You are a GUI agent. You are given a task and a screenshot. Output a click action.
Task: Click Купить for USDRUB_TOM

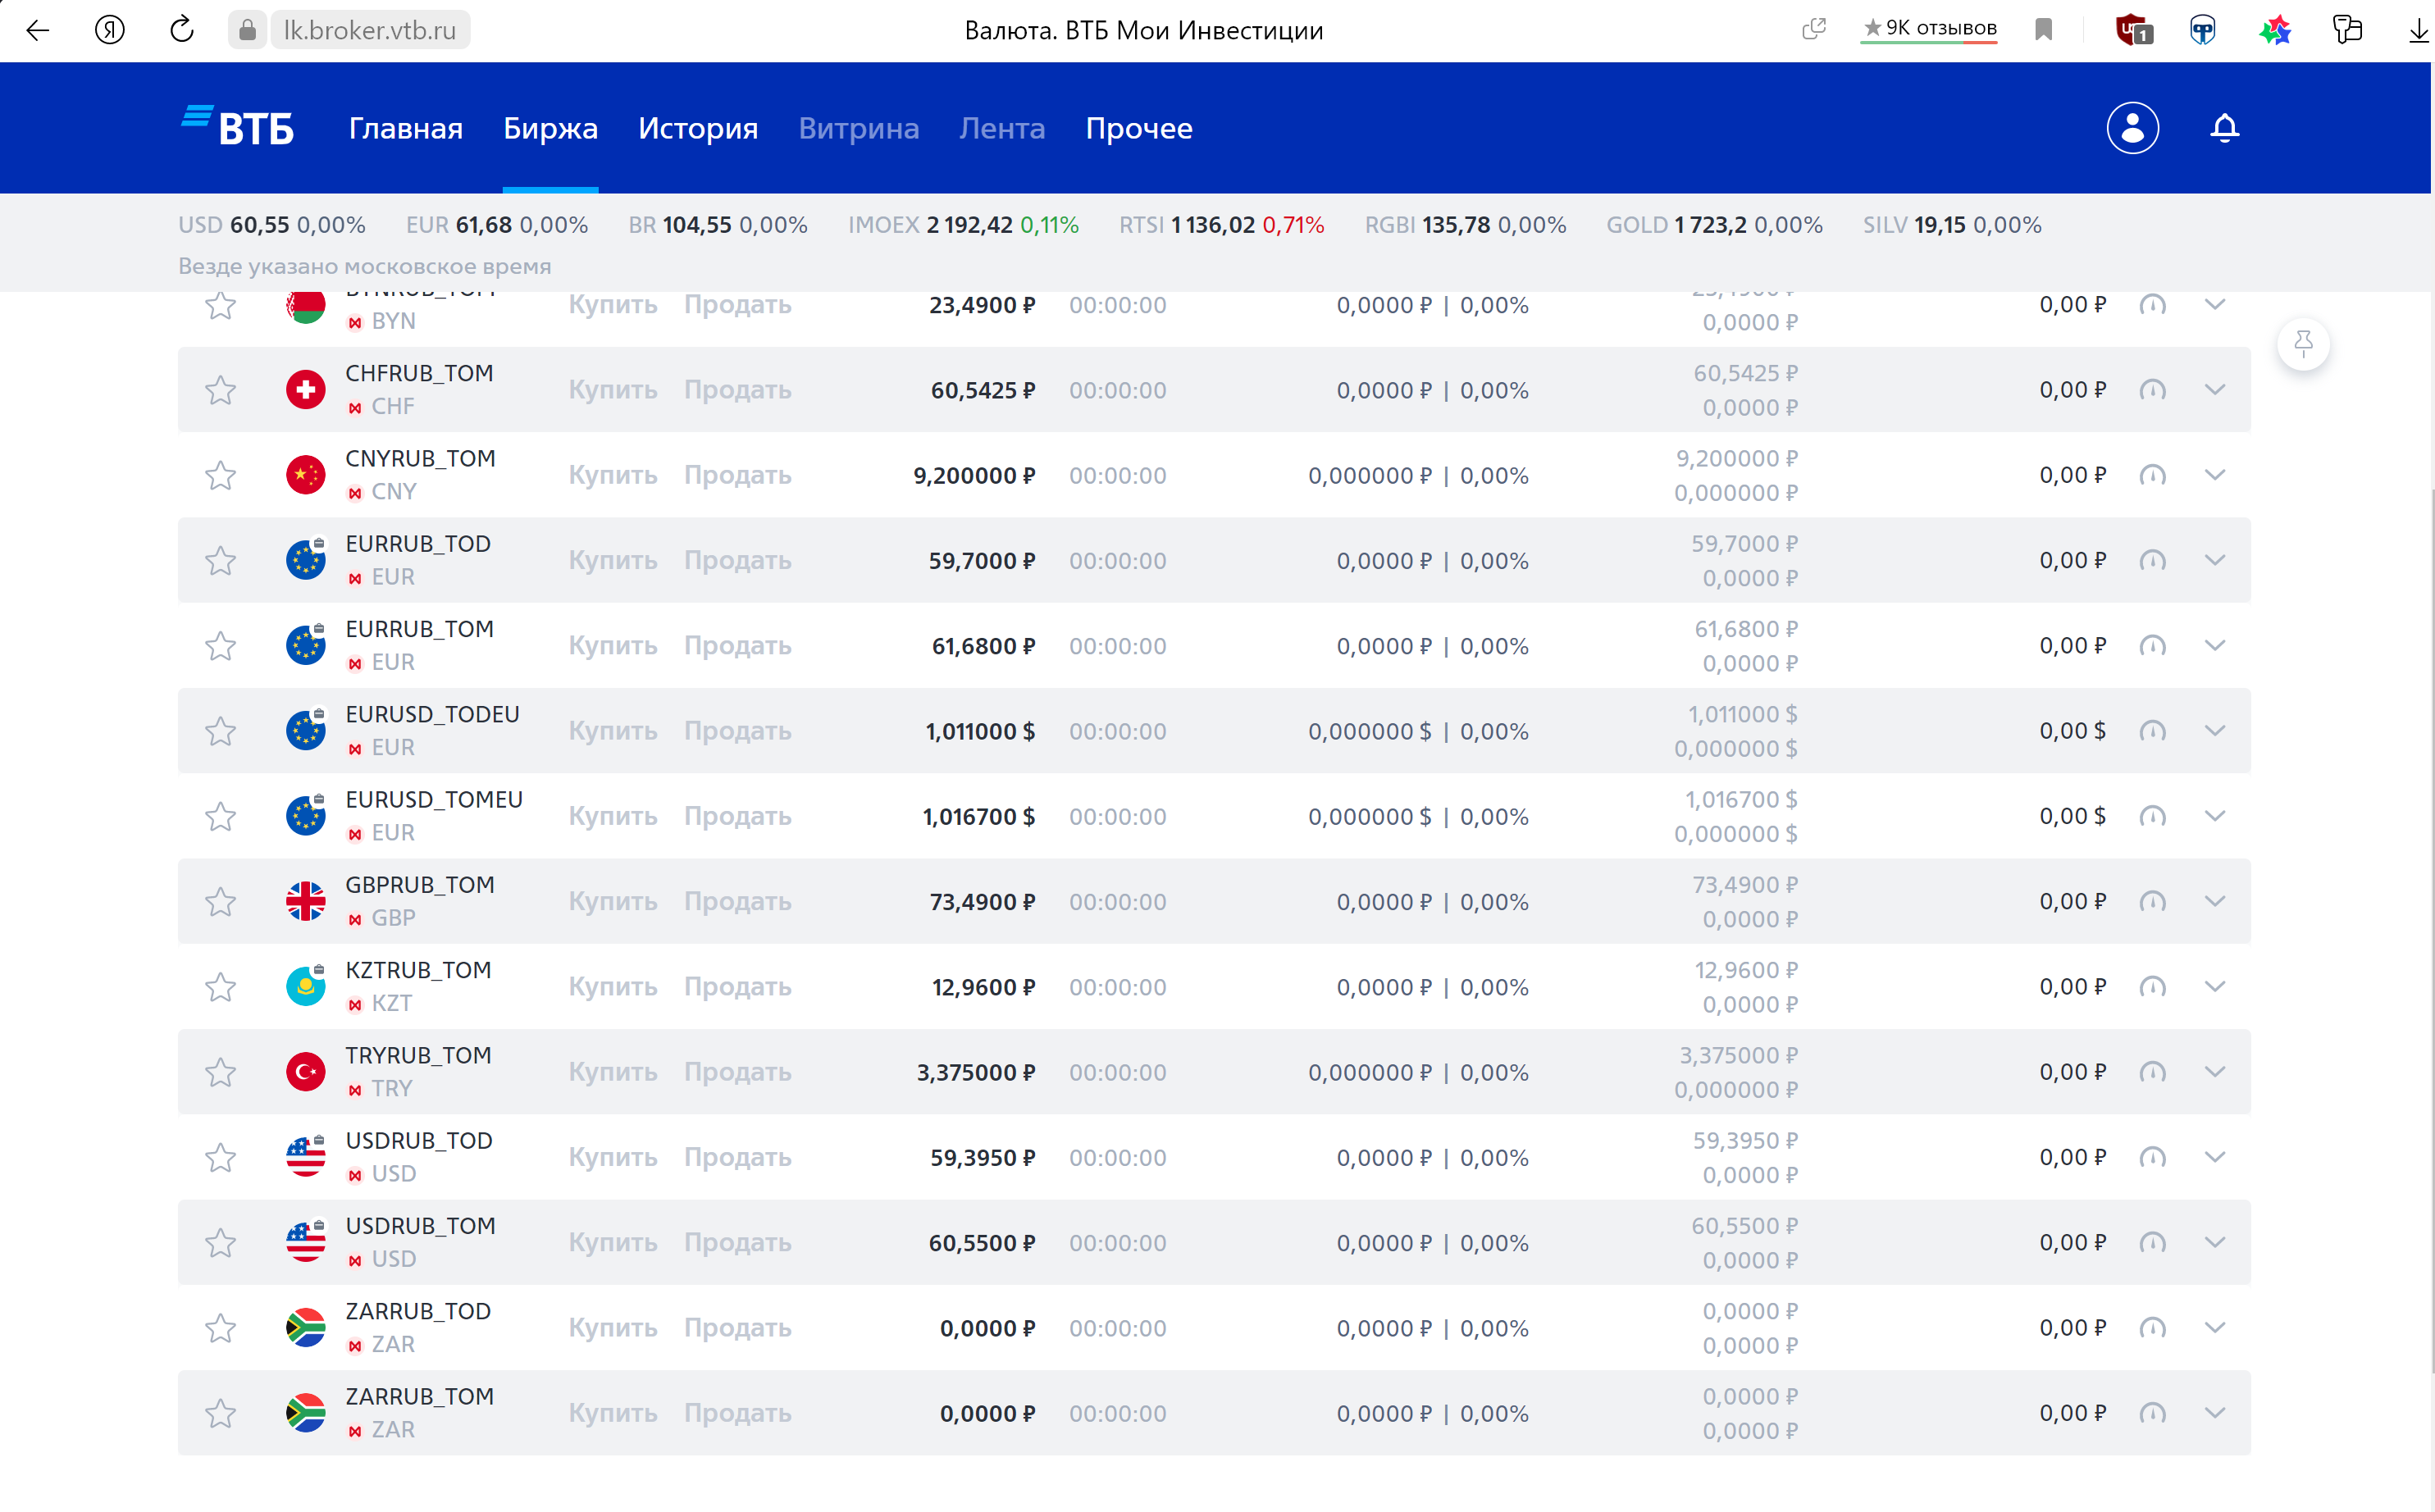(612, 1242)
